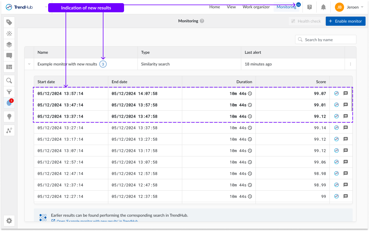Open three-dot menu for Example monitor row
Viewport: 369px width, 231px height.
click(x=350, y=64)
